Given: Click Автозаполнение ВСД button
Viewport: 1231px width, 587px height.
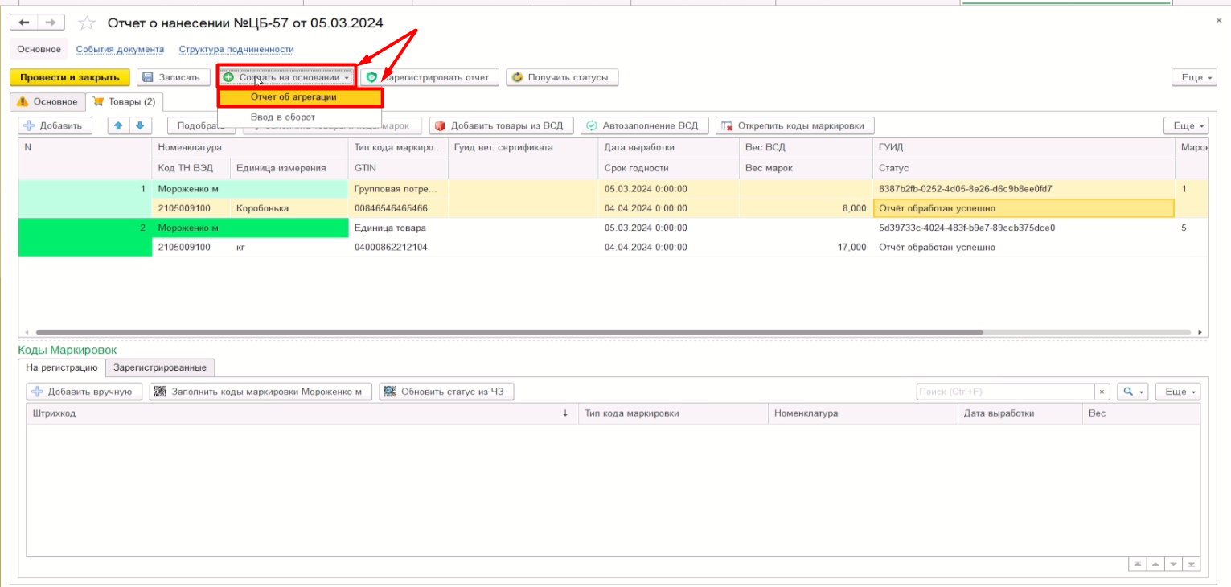Looking at the screenshot, I should pyautogui.click(x=645, y=125).
